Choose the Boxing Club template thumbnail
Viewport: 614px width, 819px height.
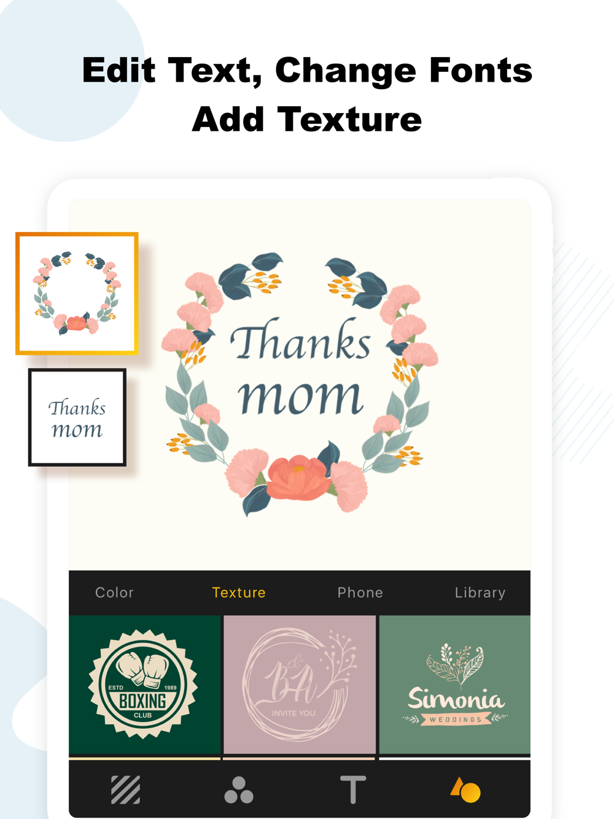(x=145, y=685)
